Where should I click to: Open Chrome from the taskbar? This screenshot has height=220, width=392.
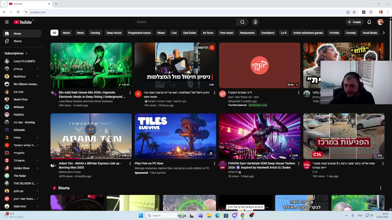[243, 215]
